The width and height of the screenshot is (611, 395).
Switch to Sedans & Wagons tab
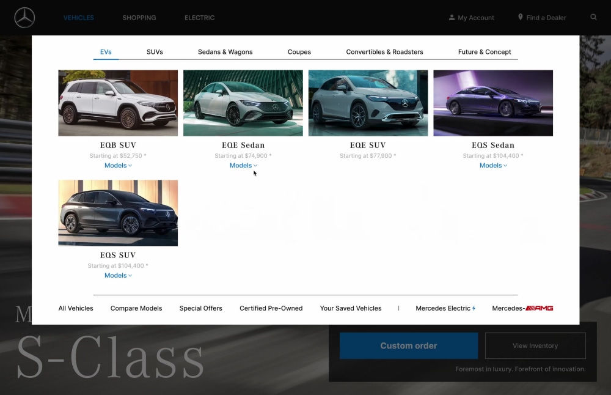click(x=225, y=52)
